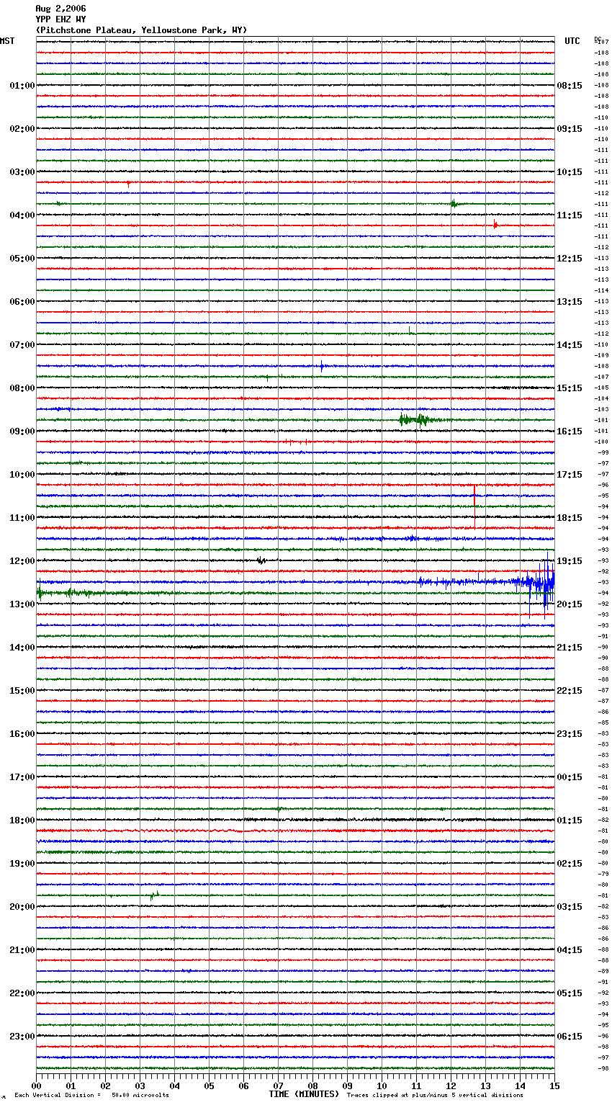Screen dimensions: 612x1105
Task: Click the date heading 'Aug 2,2006'
Action: (60, 9)
